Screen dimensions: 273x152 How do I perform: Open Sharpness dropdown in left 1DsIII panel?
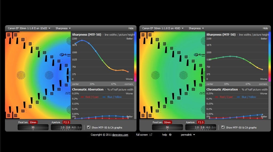coord(63,28)
